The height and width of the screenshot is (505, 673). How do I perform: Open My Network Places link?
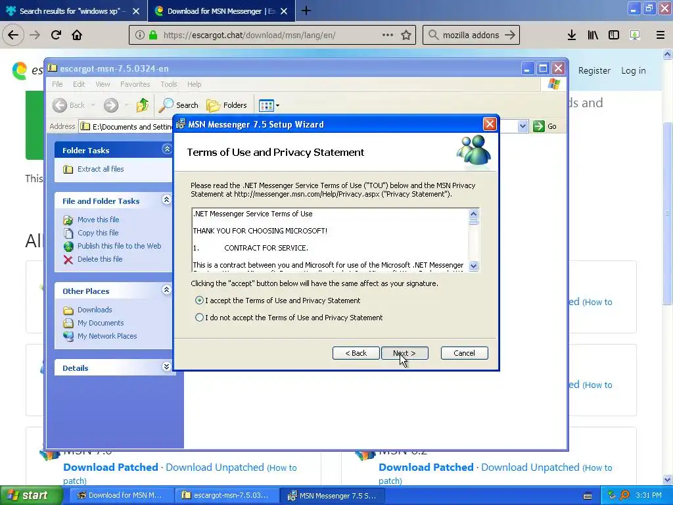pos(107,336)
